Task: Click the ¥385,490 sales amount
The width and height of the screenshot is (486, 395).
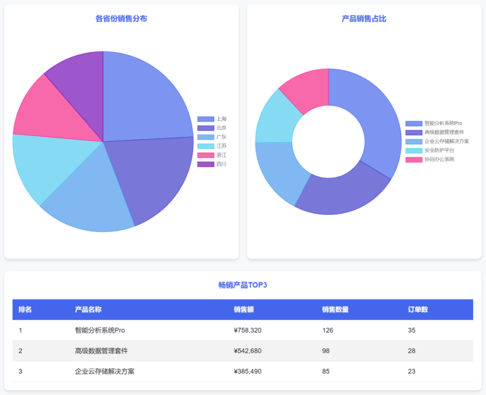Action: (x=248, y=371)
